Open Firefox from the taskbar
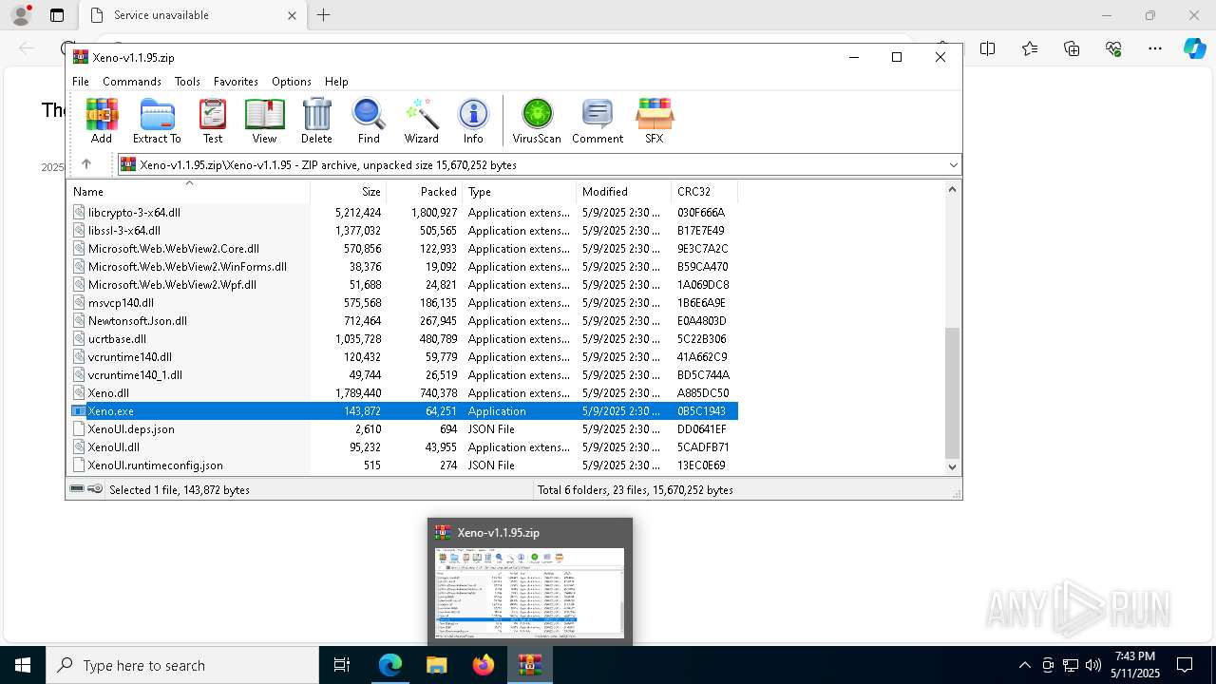Viewport: 1216px width, 684px height. [483, 665]
